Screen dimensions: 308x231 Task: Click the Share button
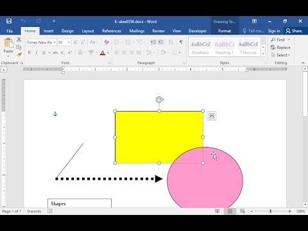[294, 31]
